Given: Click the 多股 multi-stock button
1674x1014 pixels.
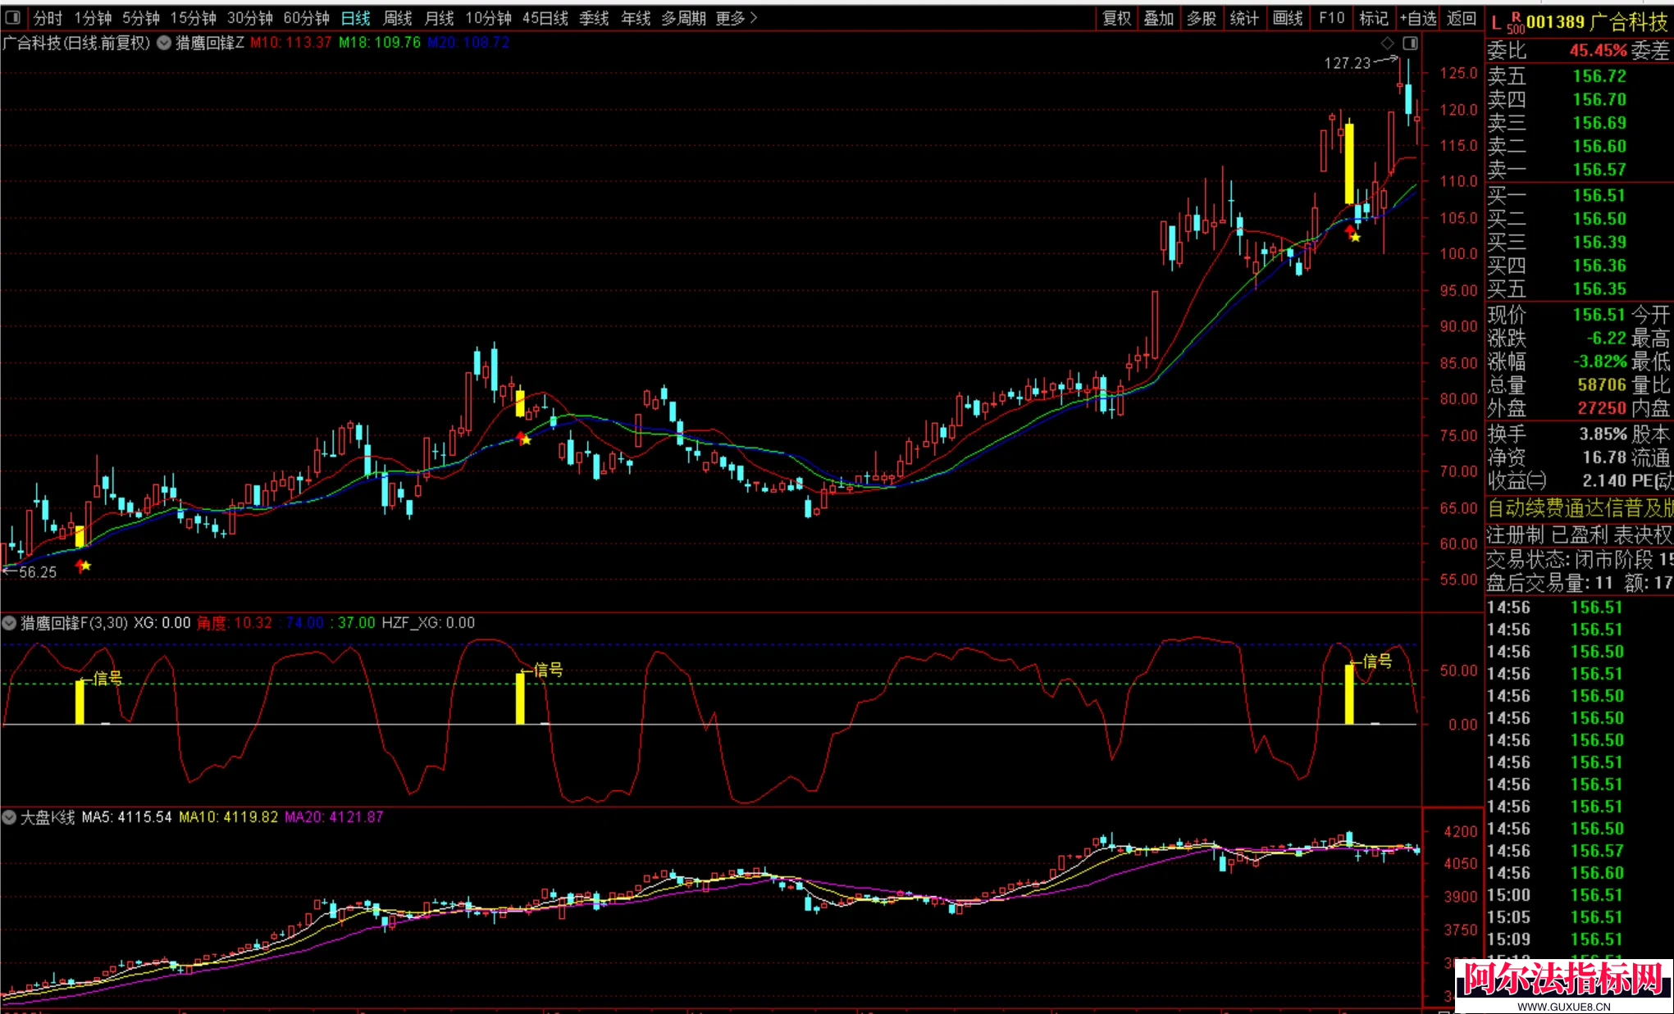Looking at the screenshot, I should coord(1202,18).
